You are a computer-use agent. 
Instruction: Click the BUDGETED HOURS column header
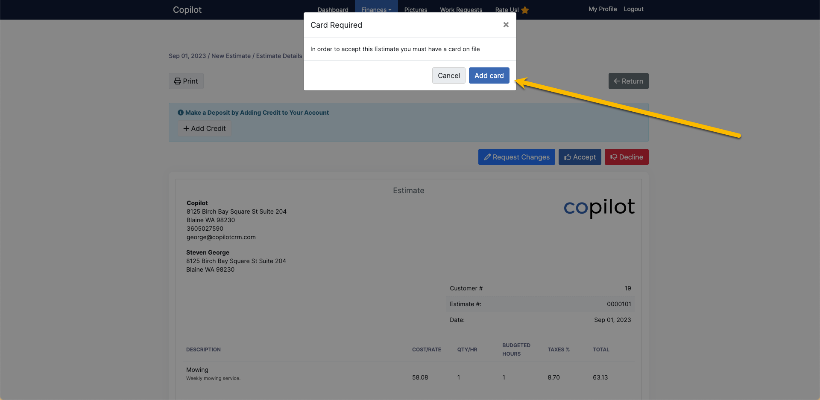pos(516,350)
